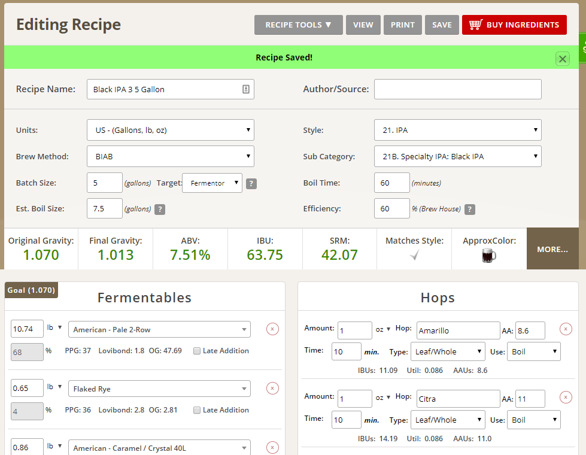
Task: Enable Late Addition for Pale 2-Row
Action: click(x=197, y=351)
